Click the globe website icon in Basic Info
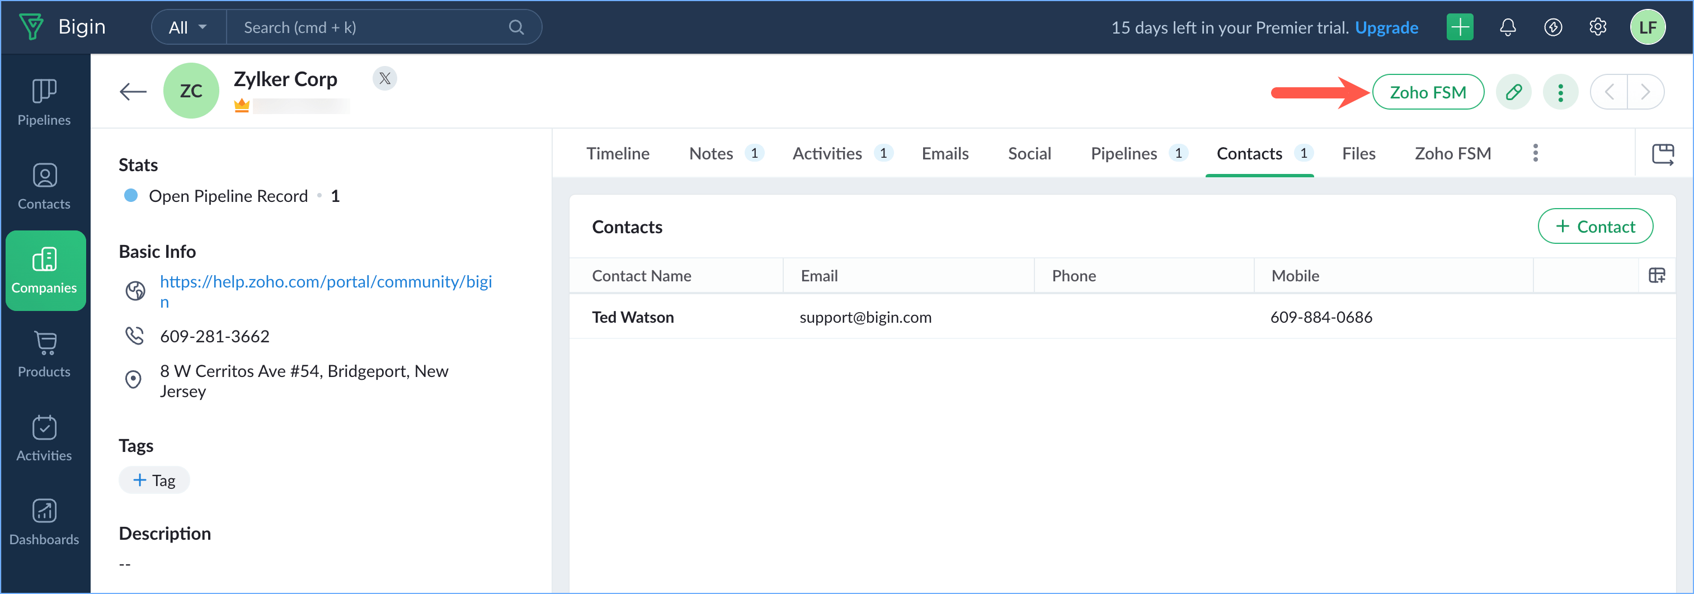This screenshot has width=1694, height=594. coord(135,291)
